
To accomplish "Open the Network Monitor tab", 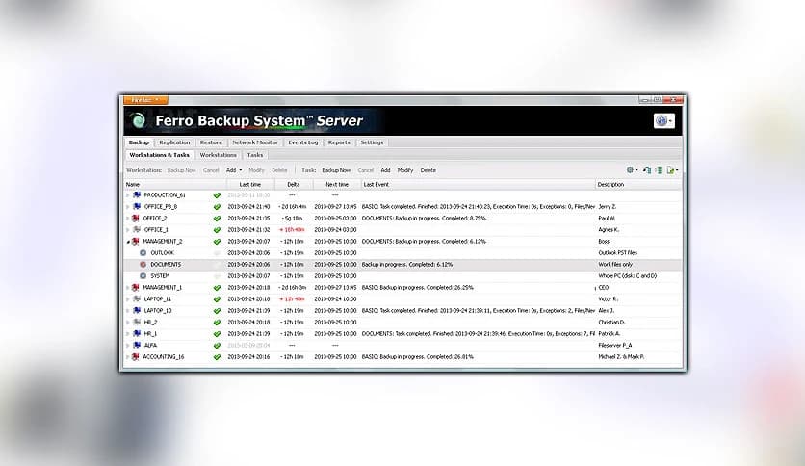I will pos(254,142).
